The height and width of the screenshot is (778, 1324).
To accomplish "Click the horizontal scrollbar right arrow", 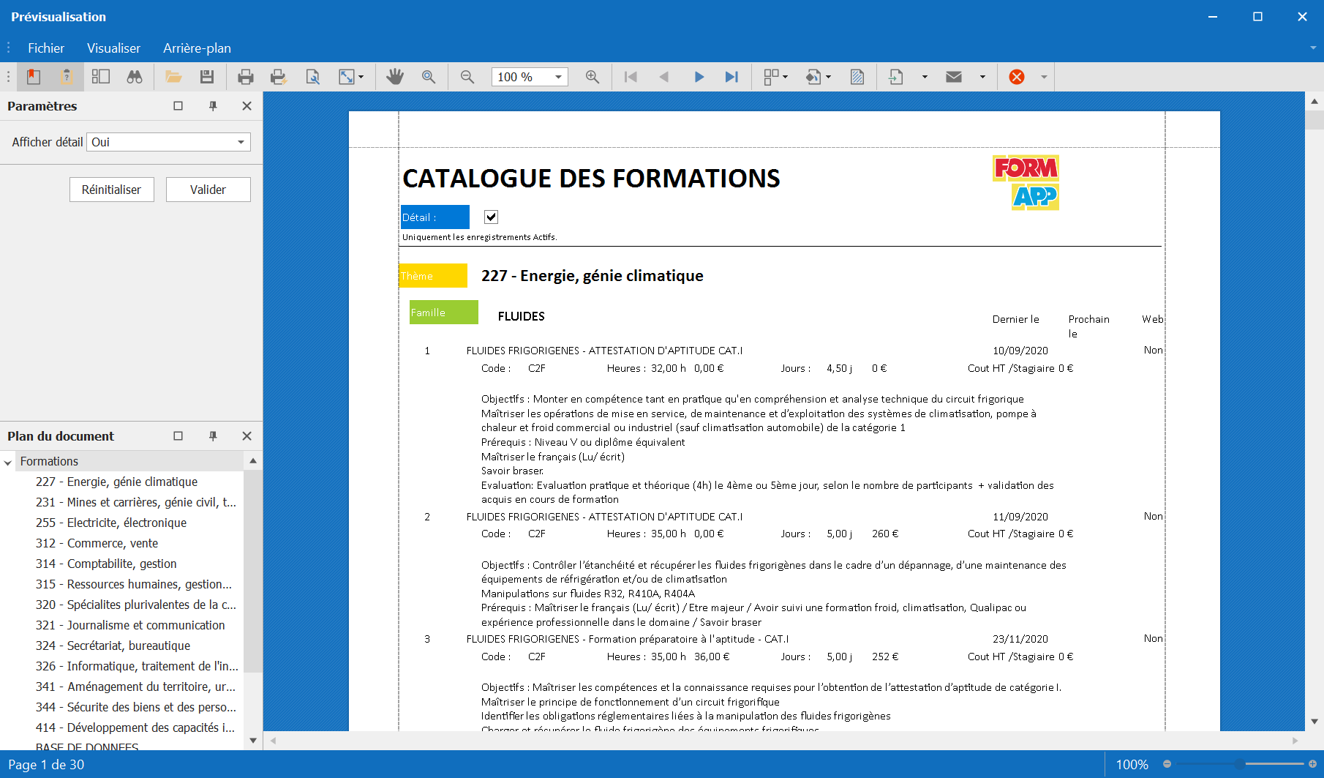I will (1295, 741).
